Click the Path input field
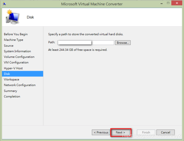The image size is (184, 141). [x=86, y=43]
